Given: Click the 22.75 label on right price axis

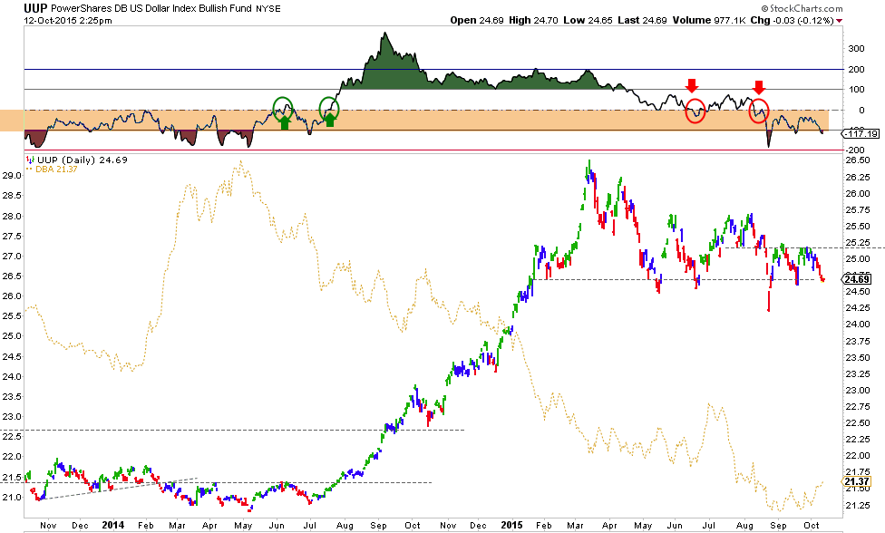Looking at the screenshot, I should pos(858,407).
